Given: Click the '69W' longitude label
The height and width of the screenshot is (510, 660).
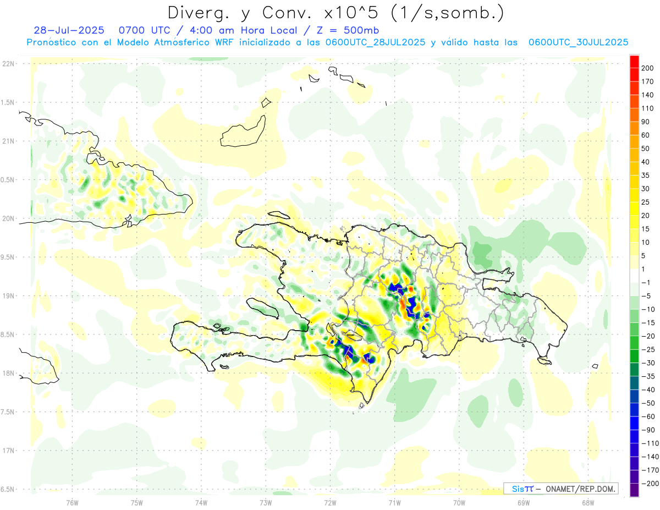Looking at the screenshot, I should click(x=524, y=502).
